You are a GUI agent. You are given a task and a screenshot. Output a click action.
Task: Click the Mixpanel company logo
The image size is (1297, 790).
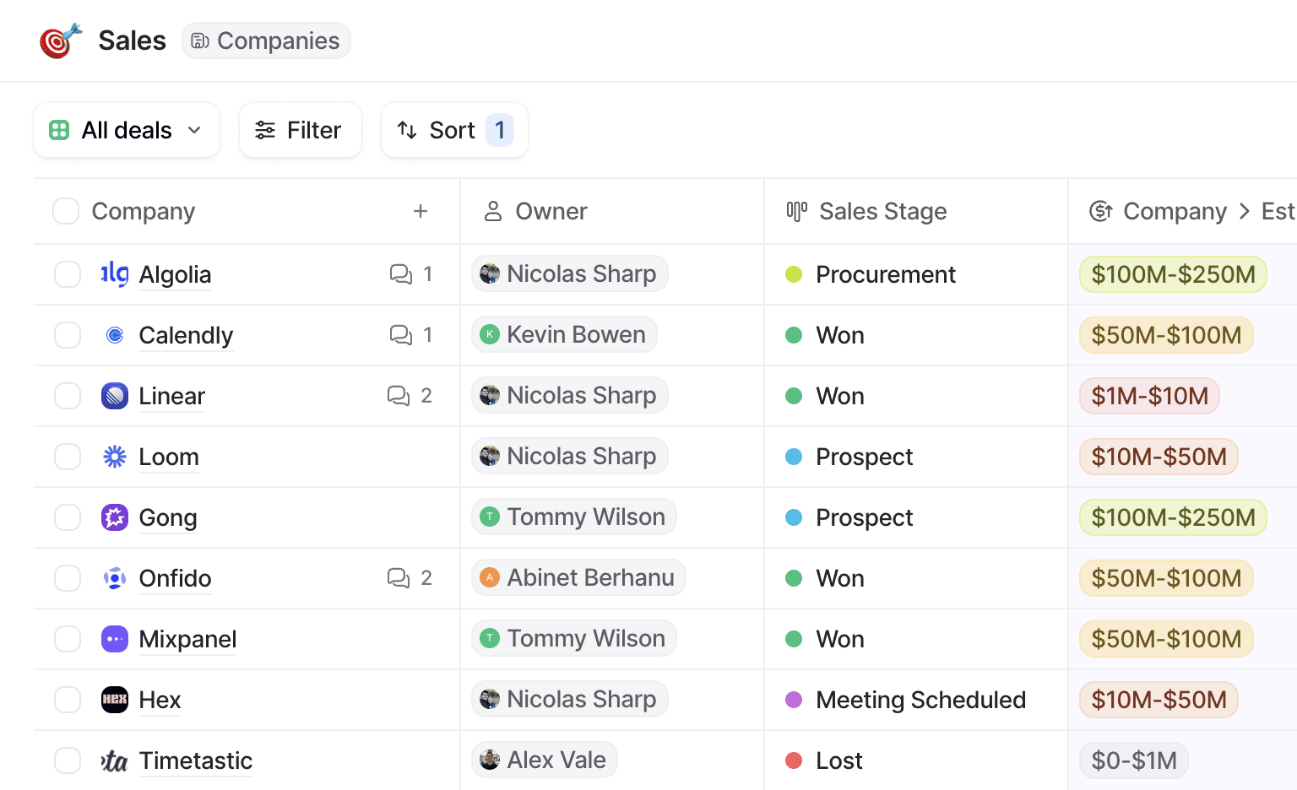tap(115, 639)
